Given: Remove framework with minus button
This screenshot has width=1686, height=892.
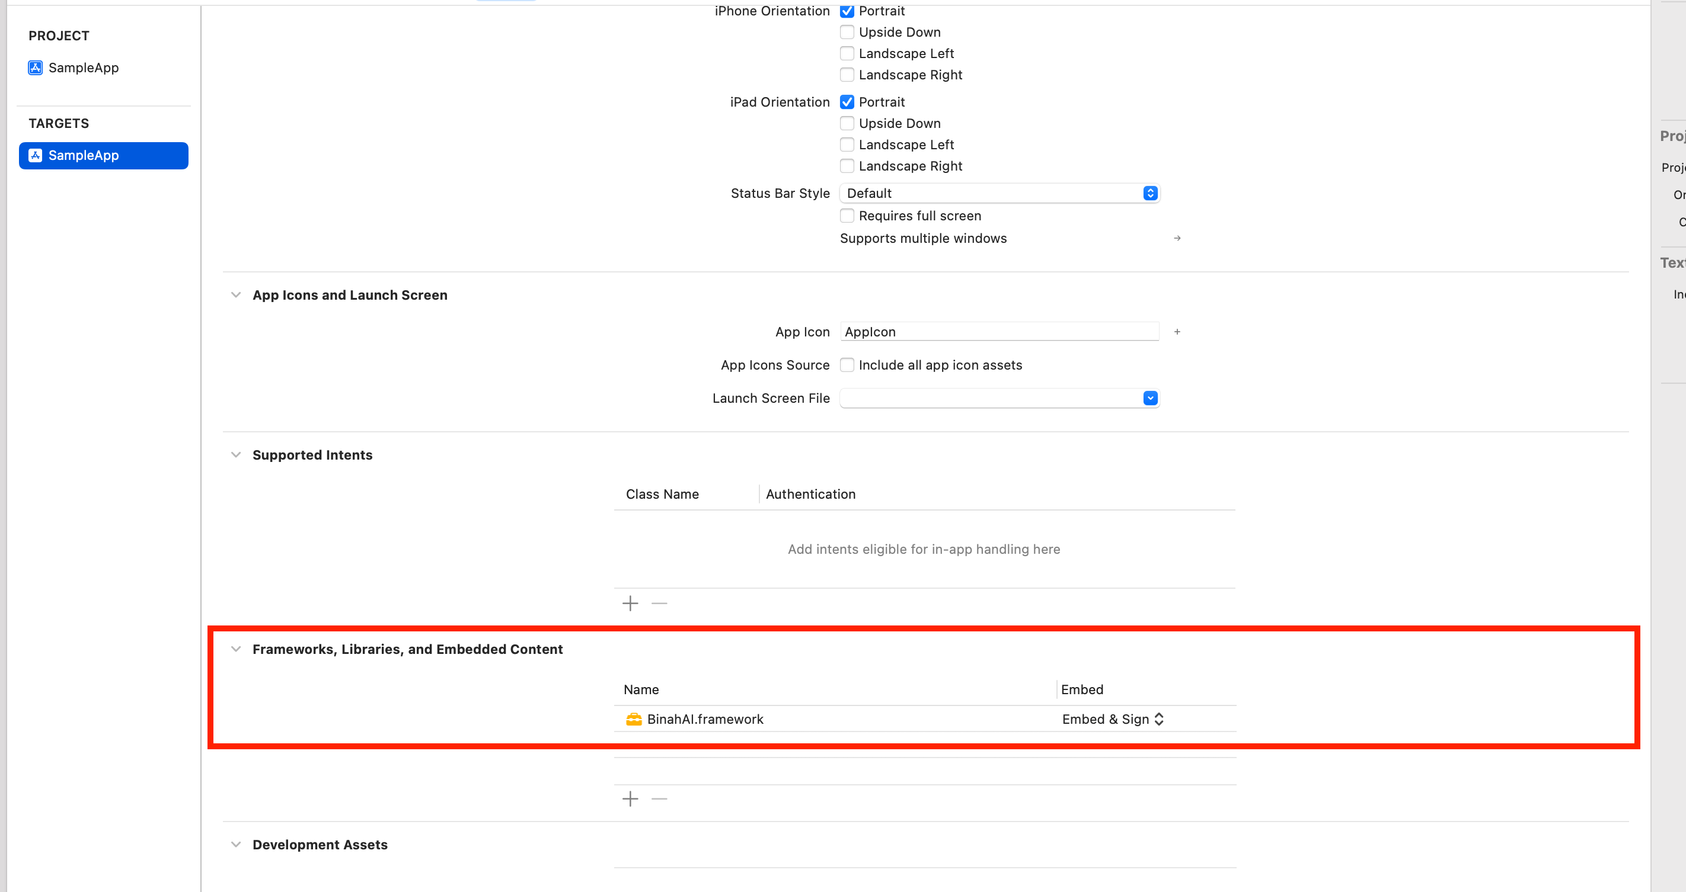Looking at the screenshot, I should pos(659,798).
